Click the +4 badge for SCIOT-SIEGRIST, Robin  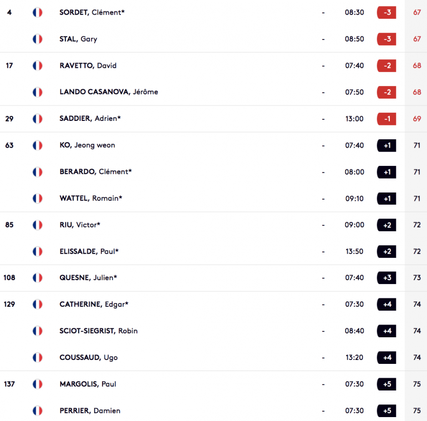387,331
